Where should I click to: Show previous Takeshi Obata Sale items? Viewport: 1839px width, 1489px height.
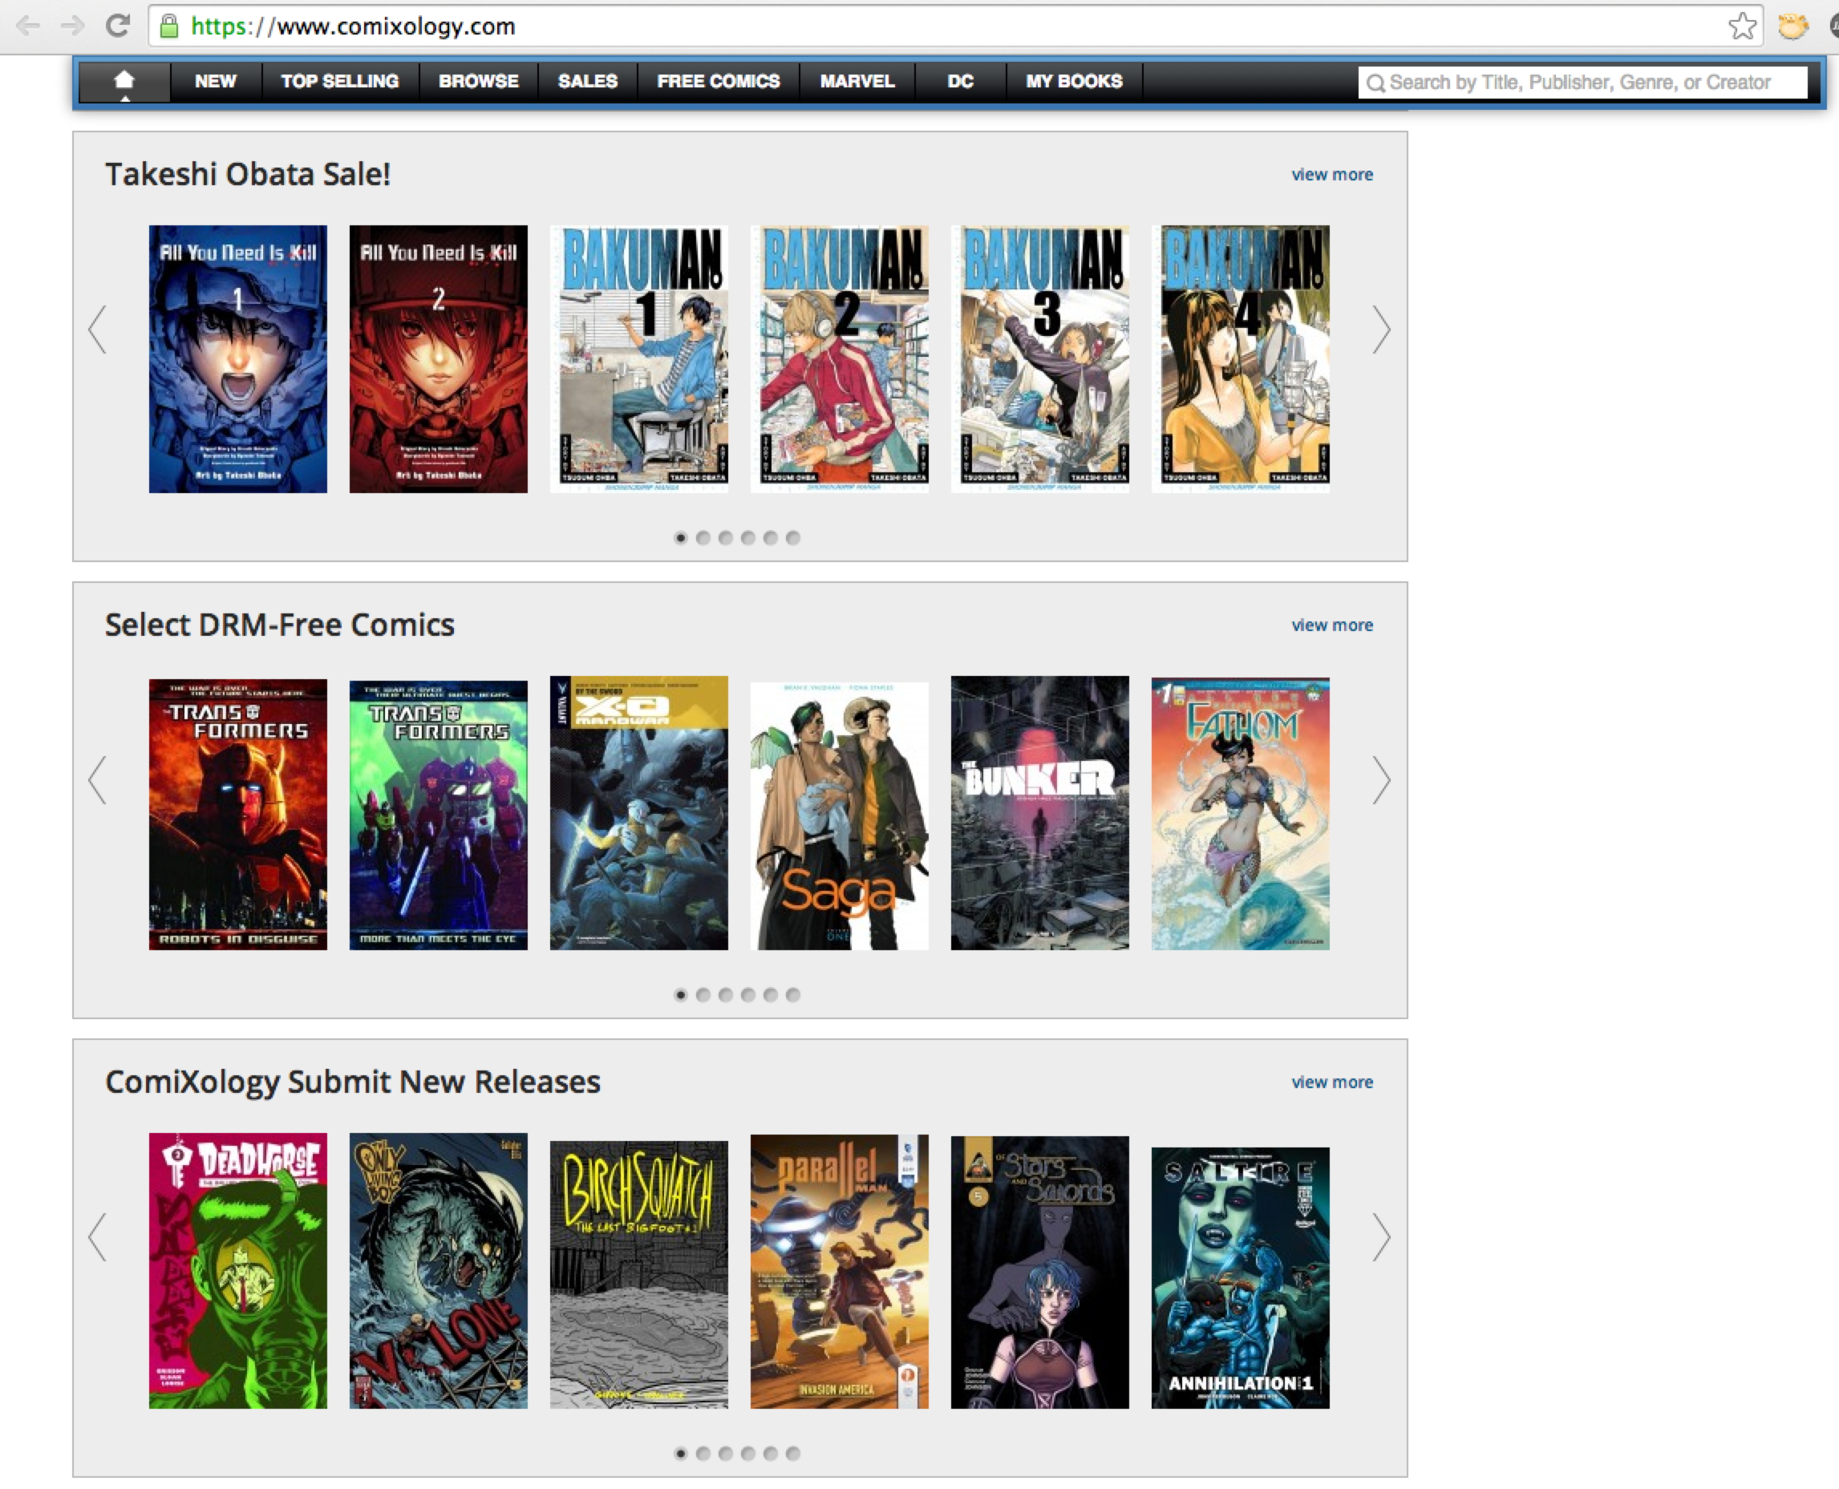pyautogui.click(x=98, y=330)
